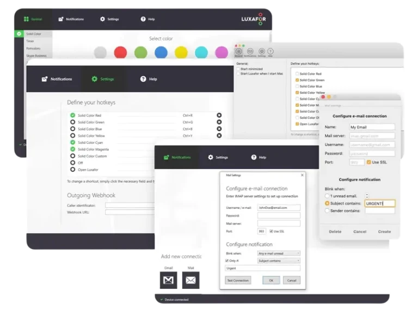Viewport: 418px width, 314px height.
Task: Switch to the General tab
Action: tap(33, 19)
